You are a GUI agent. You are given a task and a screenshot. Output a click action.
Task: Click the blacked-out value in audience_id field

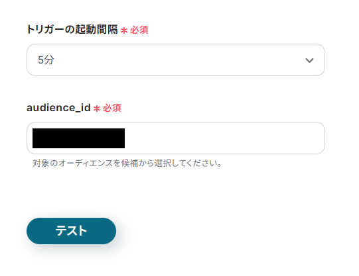click(x=78, y=138)
